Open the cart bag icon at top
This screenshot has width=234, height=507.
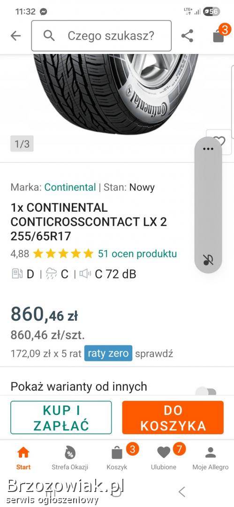(x=219, y=36)
